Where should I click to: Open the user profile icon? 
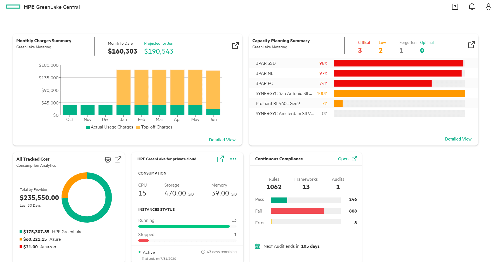(489, 7)
